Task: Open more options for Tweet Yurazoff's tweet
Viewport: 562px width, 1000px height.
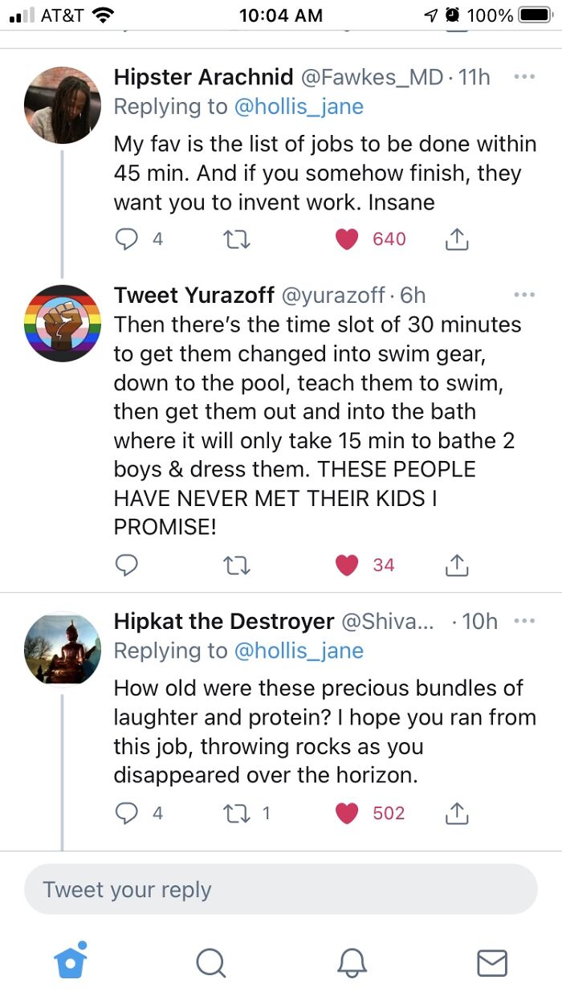Action: coord(523,296)
